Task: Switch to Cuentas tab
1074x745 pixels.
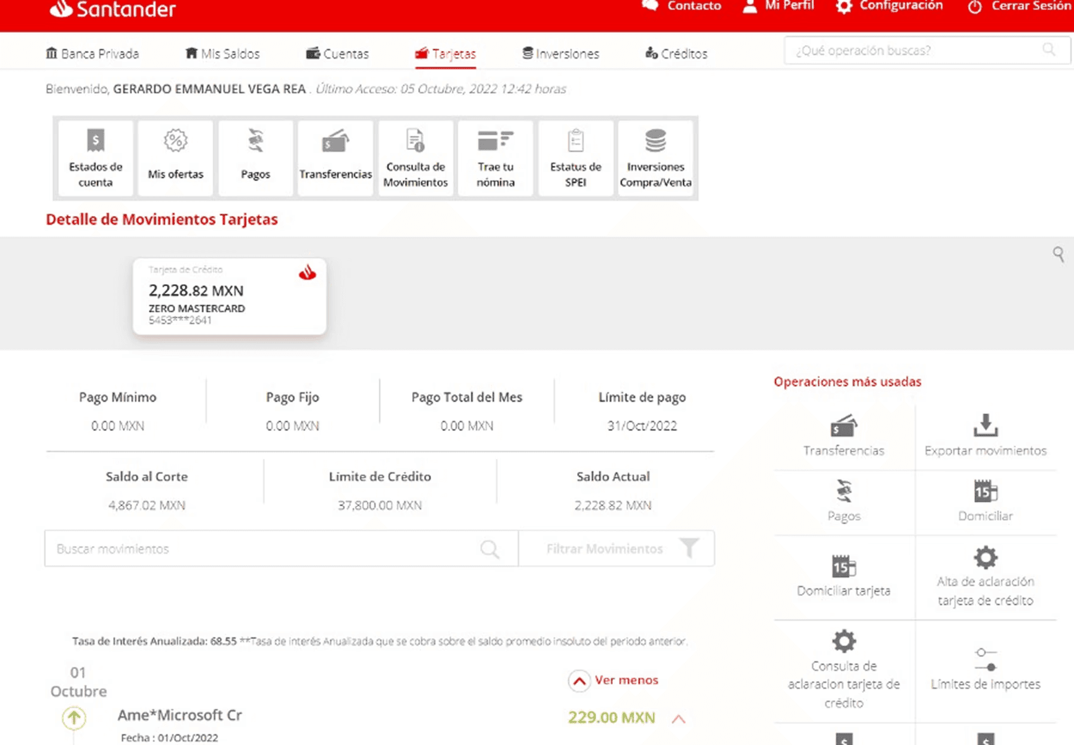Action: [x=337, y=54]
